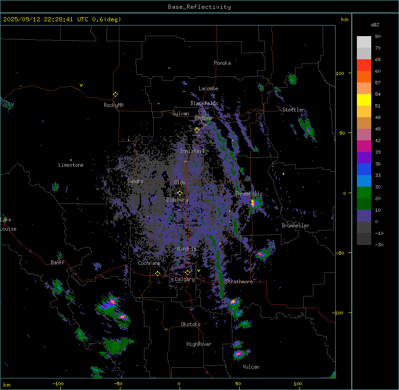This screenshot has height=390, width=399.
Task: Select the Didsbury label
Action: pyautogui.click(x=177, y=200)
